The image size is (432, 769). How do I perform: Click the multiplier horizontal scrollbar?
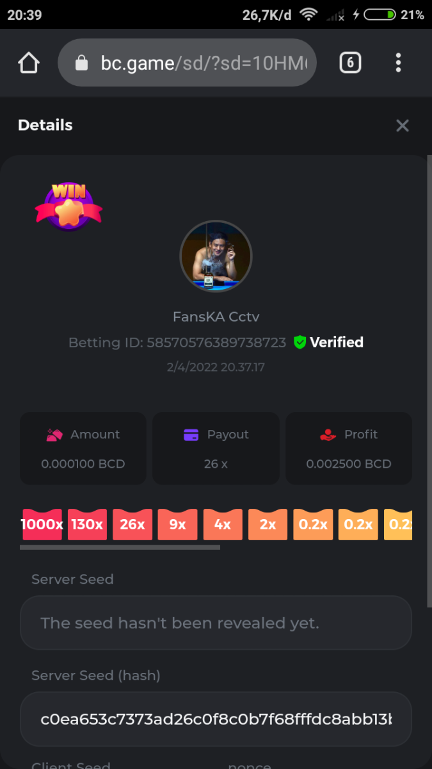pyautogui.click(x=120, y=547)
